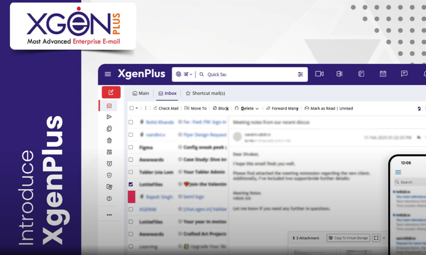Click the Check Mail button
The height and width of the screenshot is (255, 426).
coord(166,108)
